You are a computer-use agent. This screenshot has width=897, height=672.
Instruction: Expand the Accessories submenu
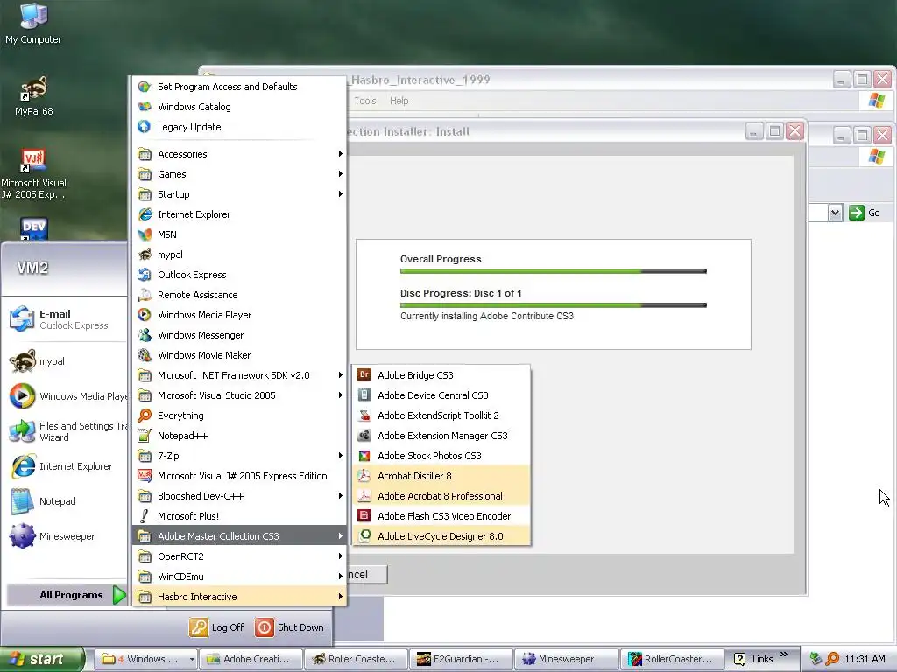pyautogui.click(x=240, y=154)
